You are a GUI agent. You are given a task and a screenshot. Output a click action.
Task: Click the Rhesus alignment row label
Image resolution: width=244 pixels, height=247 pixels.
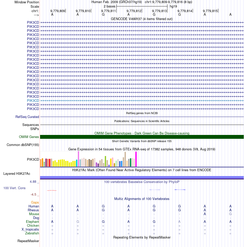(x=33, y=210)
